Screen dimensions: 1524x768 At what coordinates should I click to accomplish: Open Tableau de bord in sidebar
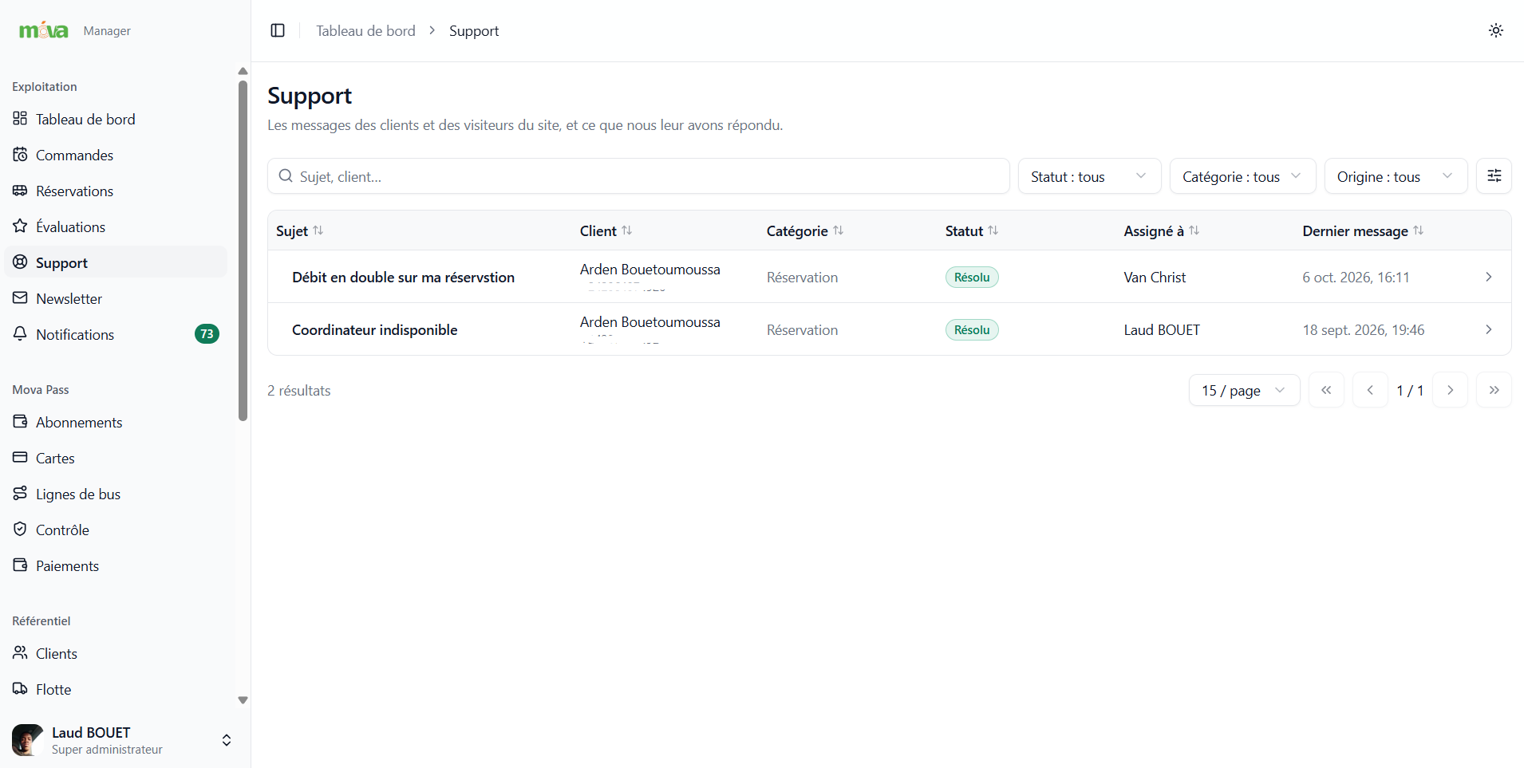[x=116, y=119]
